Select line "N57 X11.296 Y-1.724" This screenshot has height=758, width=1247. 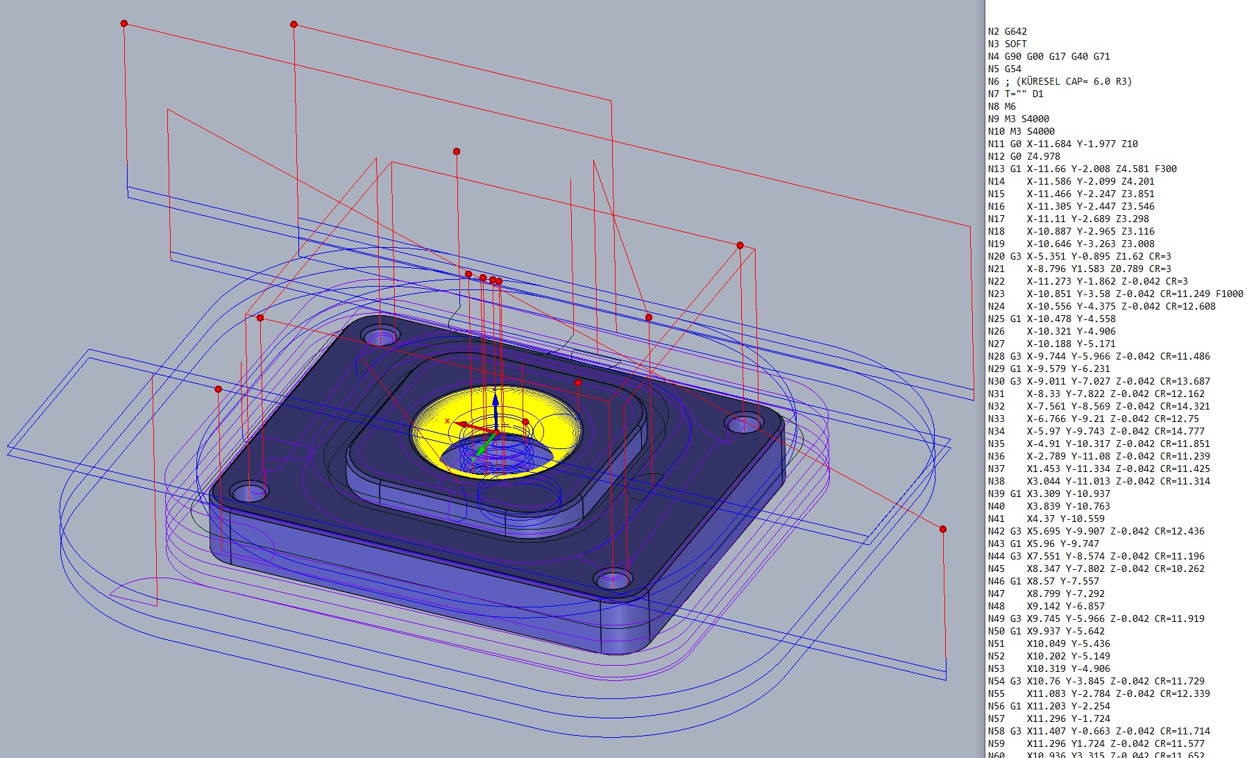pyautogui.click(x=1049, y=718)
